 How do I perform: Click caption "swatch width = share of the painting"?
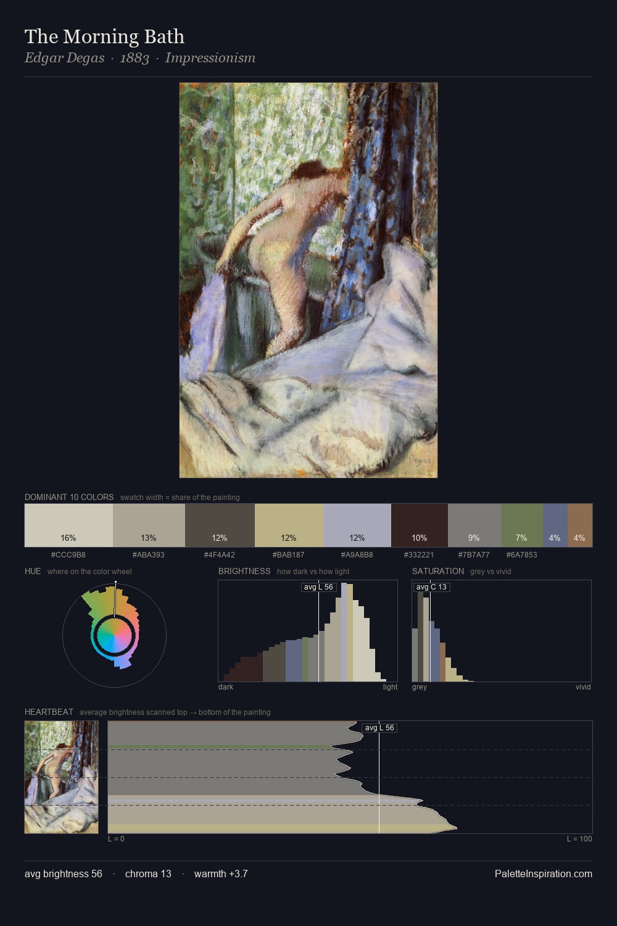(x=180, y=498)
